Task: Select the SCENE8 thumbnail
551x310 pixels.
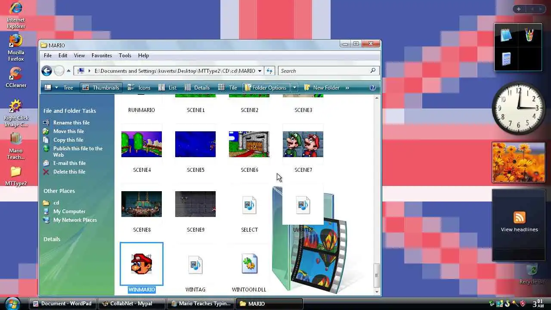Action: (x=142, y=204)
